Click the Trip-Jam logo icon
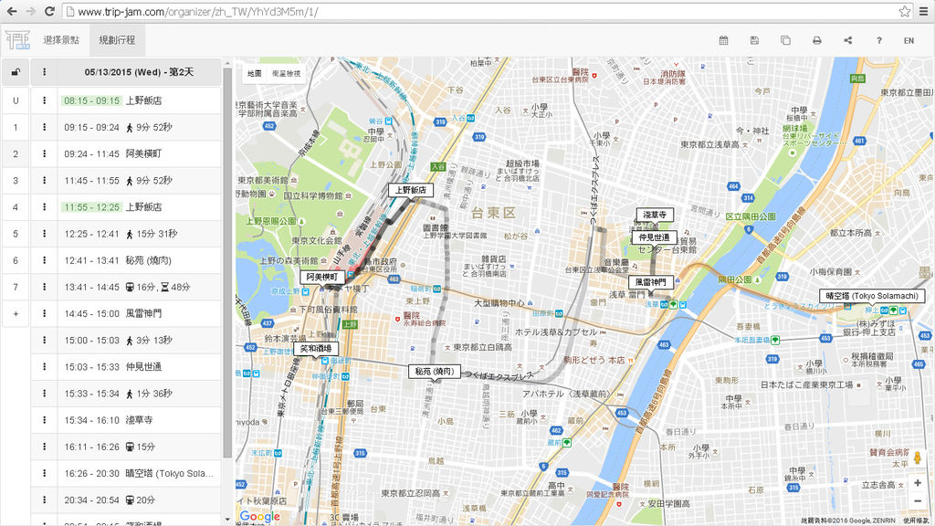Image resolution: width=935 pixels, height=526 pixels. coord(18,40)
